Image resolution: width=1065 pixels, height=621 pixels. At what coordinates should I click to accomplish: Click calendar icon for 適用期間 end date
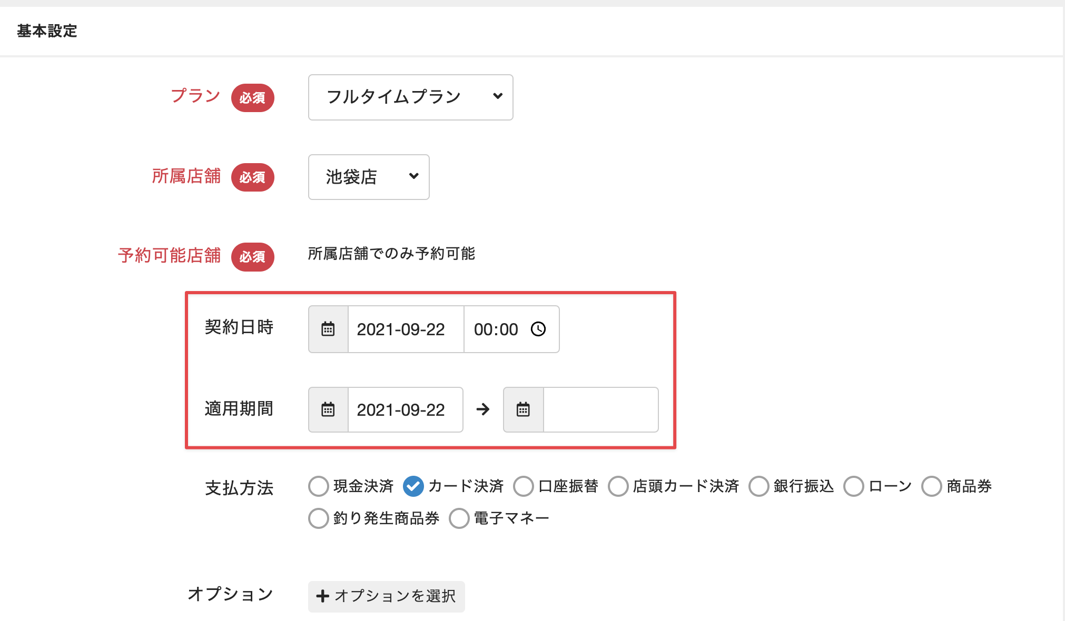[x=523, y=409]
